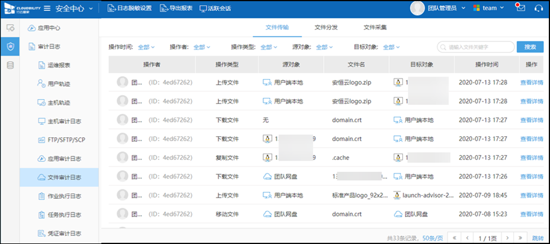This screenshot has width=550, height=244.
Task: Click the mail notification icon
Action: pyautogui.click(x=520, y=8)
